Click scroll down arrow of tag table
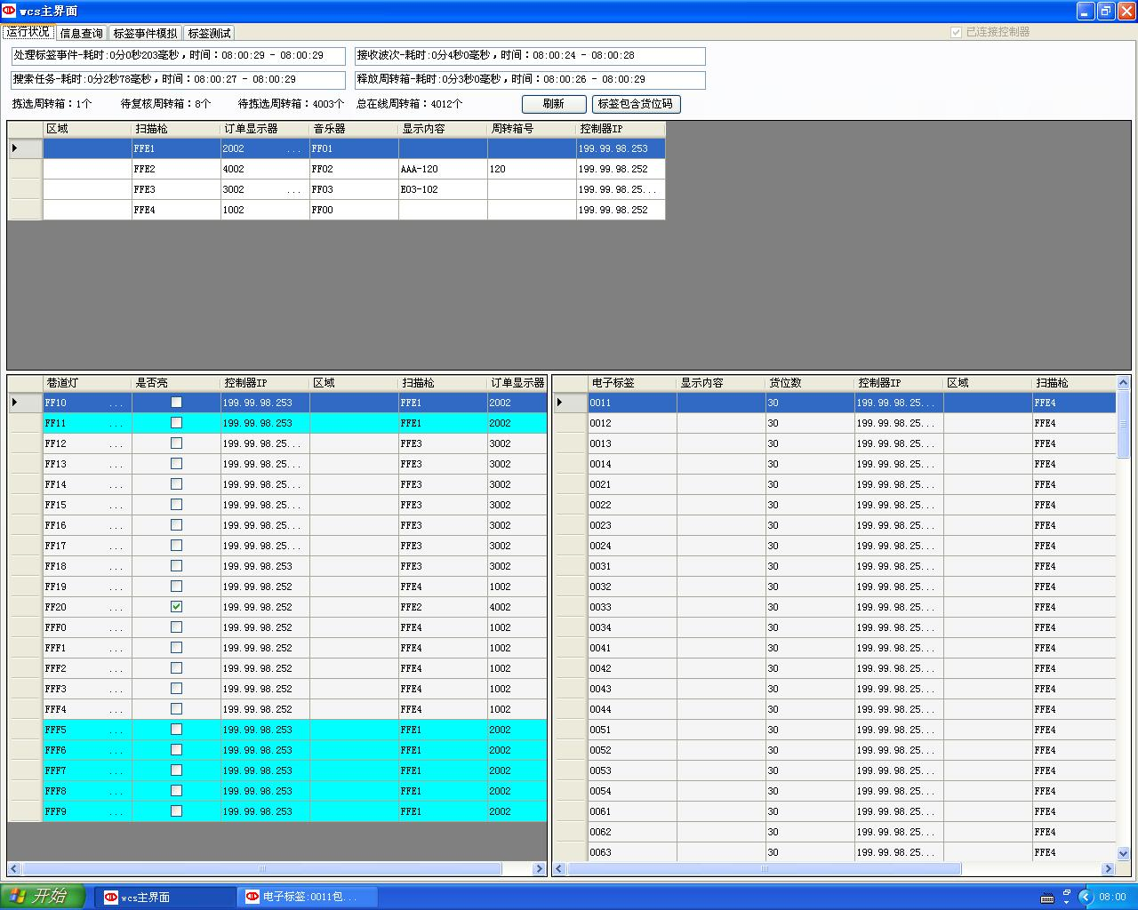 [x=1123, y=853]
